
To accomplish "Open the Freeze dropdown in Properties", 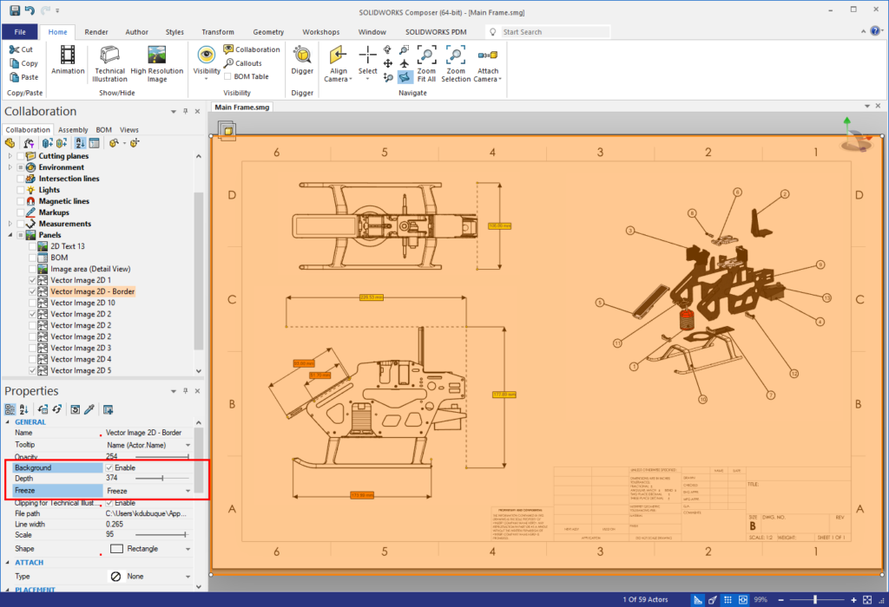I will click(190, 490).
